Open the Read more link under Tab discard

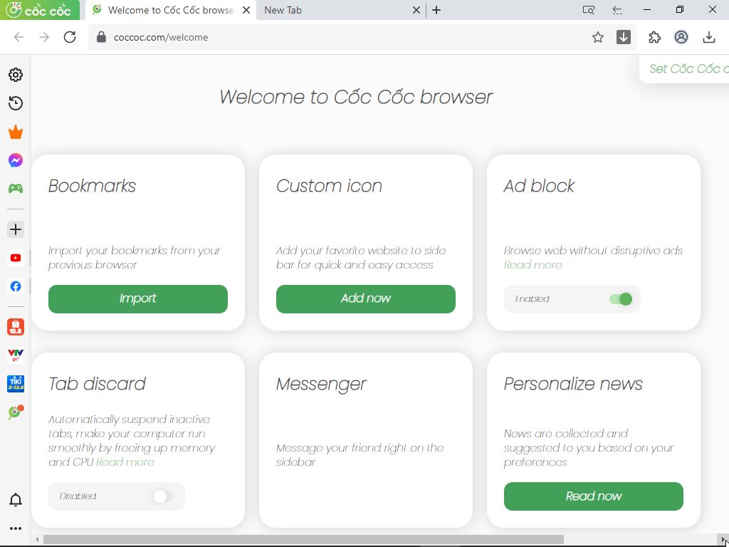pos(125,462)
